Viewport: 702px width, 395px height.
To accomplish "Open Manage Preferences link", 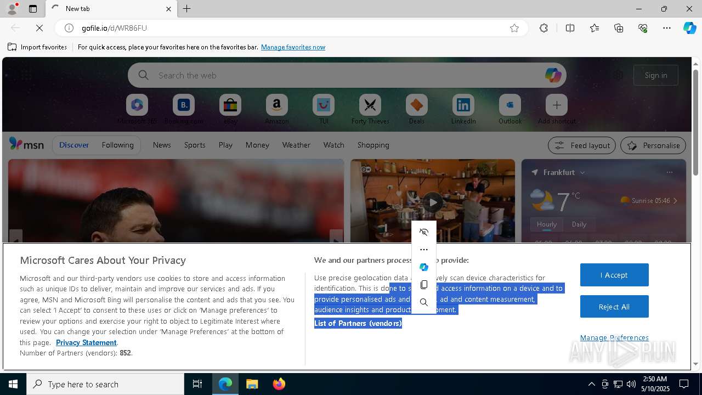I will 614,337.
